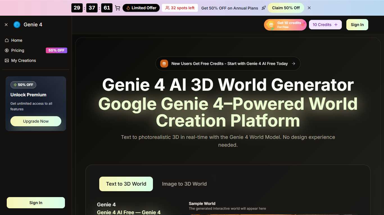Click the gift icon in the New Users banner
Screen dimensions: 384x215
(x=164, y=64)
